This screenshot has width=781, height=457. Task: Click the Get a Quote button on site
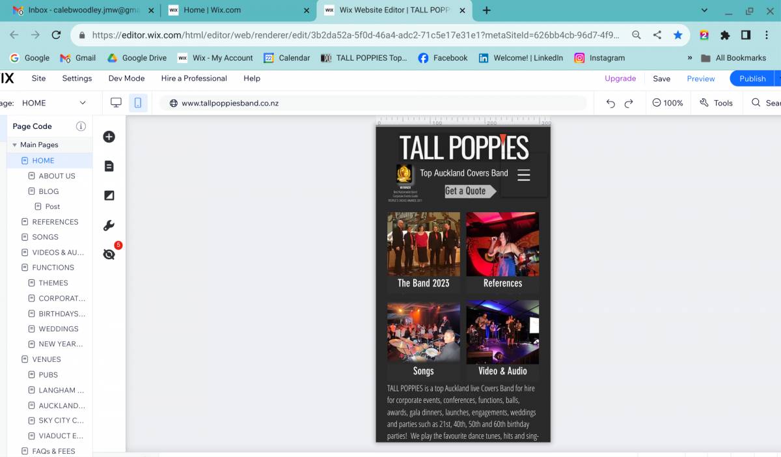[x=470, y=191]
